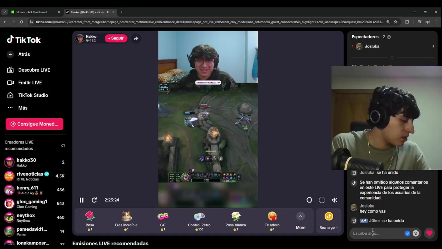Open the zoom indicator in address bar

(x=388, y=22)
